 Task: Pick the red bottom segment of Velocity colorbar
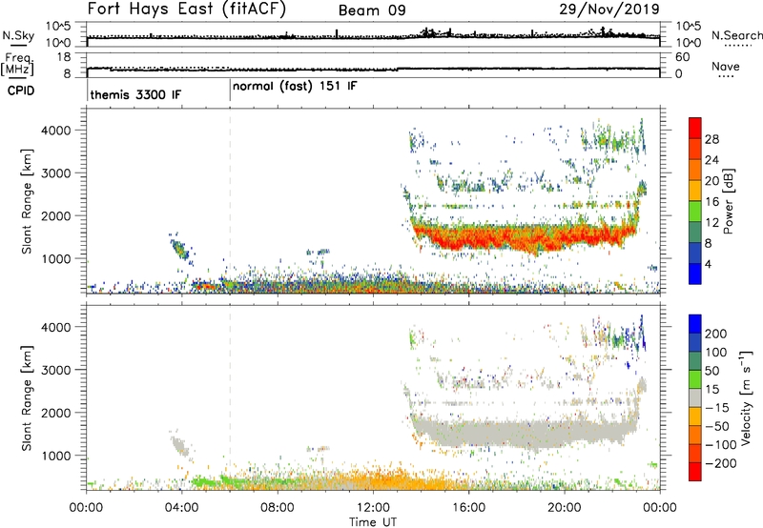click(695, 472)
